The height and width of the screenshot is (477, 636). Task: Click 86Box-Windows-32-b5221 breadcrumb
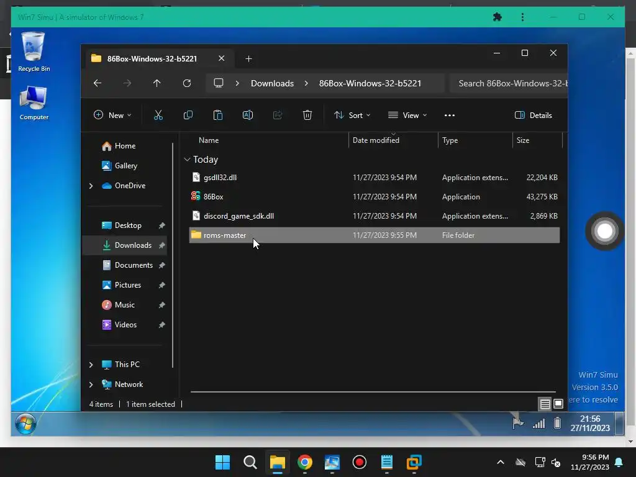(x=370, y=83)
